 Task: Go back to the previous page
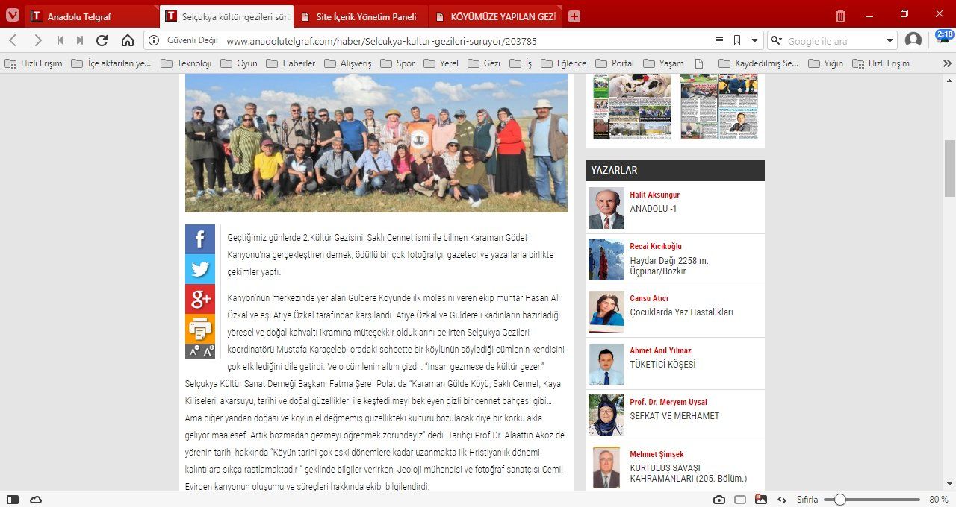[13, 40]
